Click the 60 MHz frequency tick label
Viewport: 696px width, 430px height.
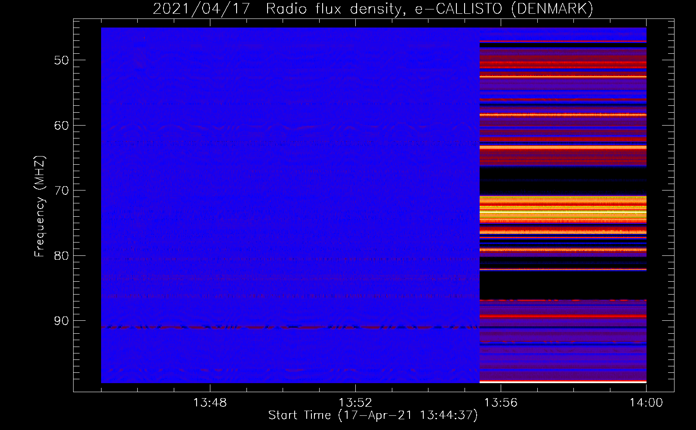62,126
